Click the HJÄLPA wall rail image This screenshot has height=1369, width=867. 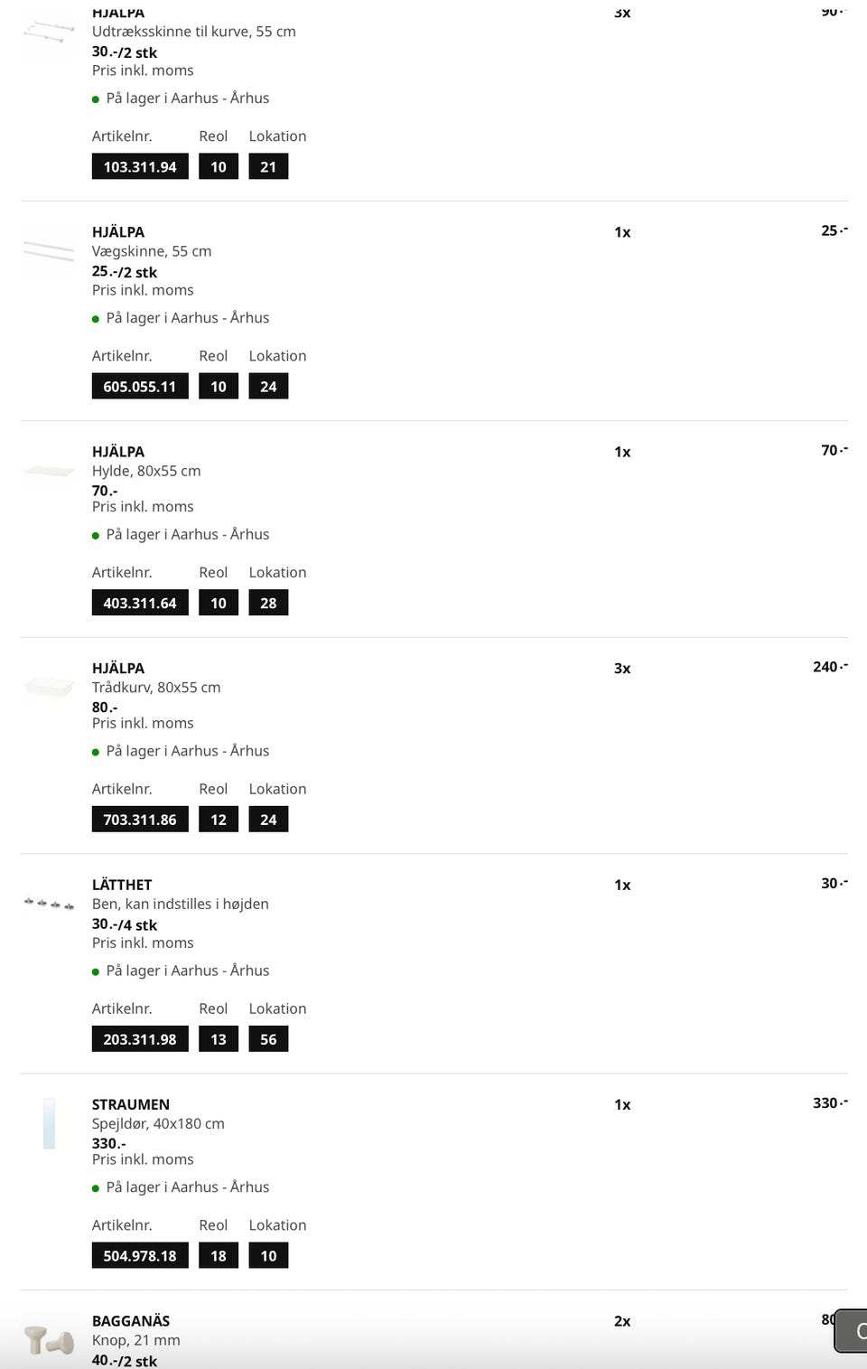click(49, 250)
